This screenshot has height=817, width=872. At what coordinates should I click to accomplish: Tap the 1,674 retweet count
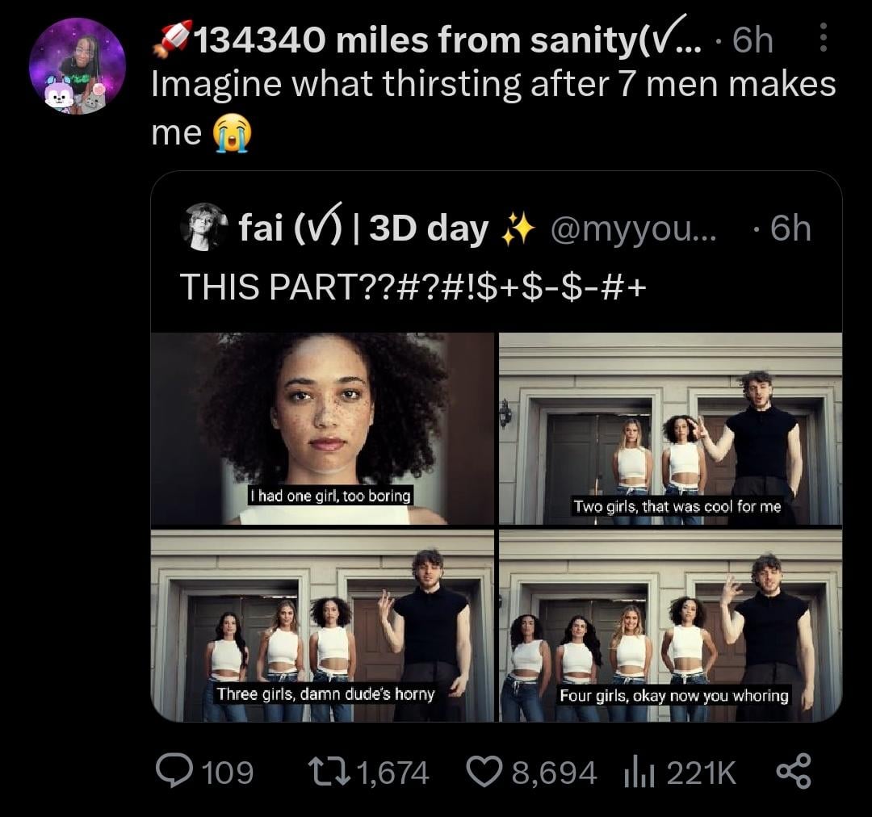point(392,773)
